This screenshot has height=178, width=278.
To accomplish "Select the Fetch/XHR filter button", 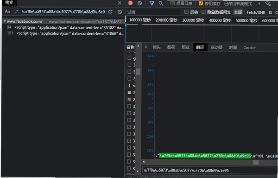I will coord(256,13).
